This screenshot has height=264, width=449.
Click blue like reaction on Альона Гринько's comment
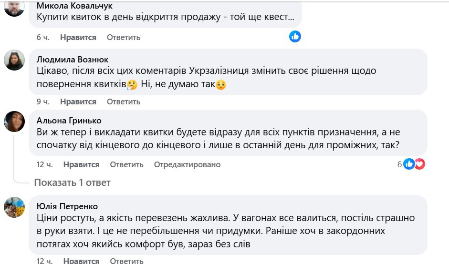409,164
